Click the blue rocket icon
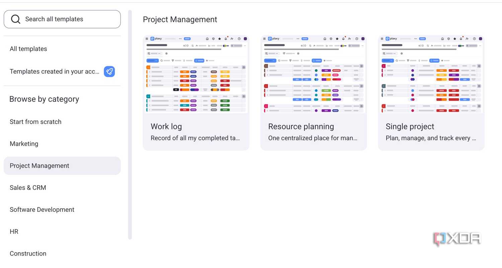Image resolution: width=502 pixels, height=268 pixels. click(109, 71)
